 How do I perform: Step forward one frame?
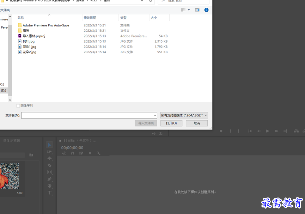coord(276,131)
